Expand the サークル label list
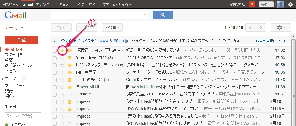This screenshot has height=126, width=296. pyautogui.click(x=3, y=78)
